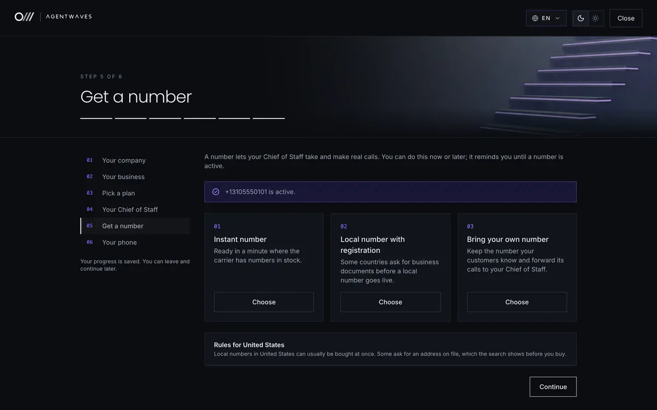Click the 'Keep the number your customers know' description
This screenshot has width=657, height=410.
click(x=515, y=260)
